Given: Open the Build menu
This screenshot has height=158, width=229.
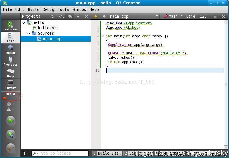Looking at the screenshot, I should click(x=33, y=9).
